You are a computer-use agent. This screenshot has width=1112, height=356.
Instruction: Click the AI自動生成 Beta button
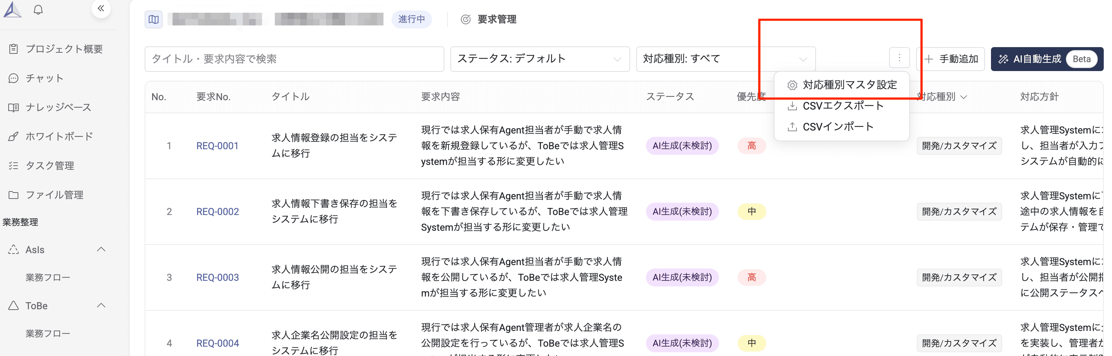click(x=1047, y=59)
